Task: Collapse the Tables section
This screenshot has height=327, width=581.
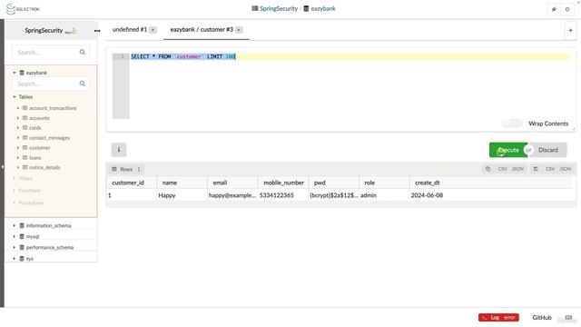Action: [15, 97]
